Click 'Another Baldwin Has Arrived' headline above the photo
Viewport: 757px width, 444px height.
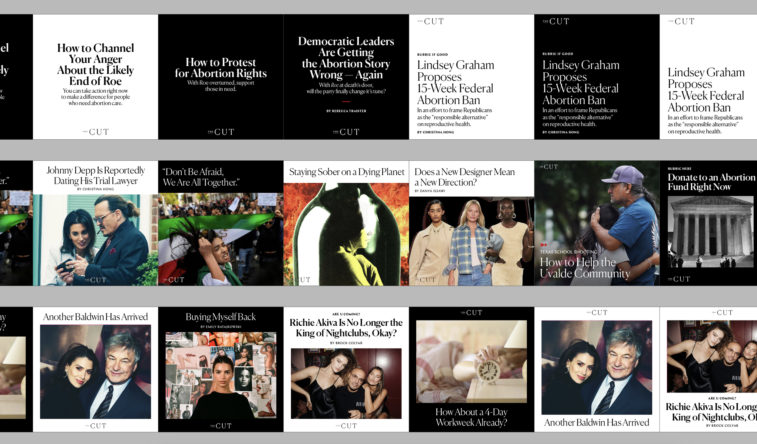[95, 317]
